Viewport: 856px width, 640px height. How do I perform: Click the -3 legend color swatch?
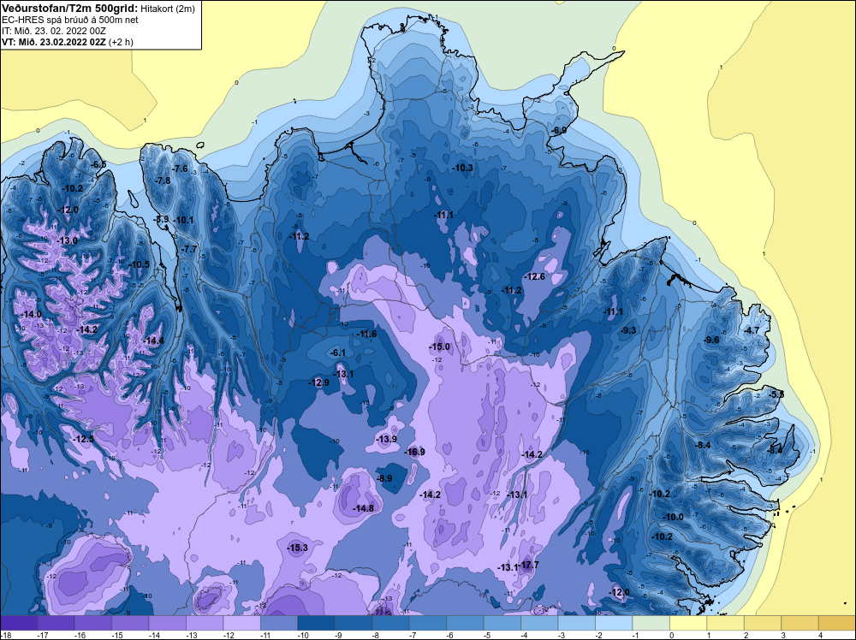coord(576,623)
